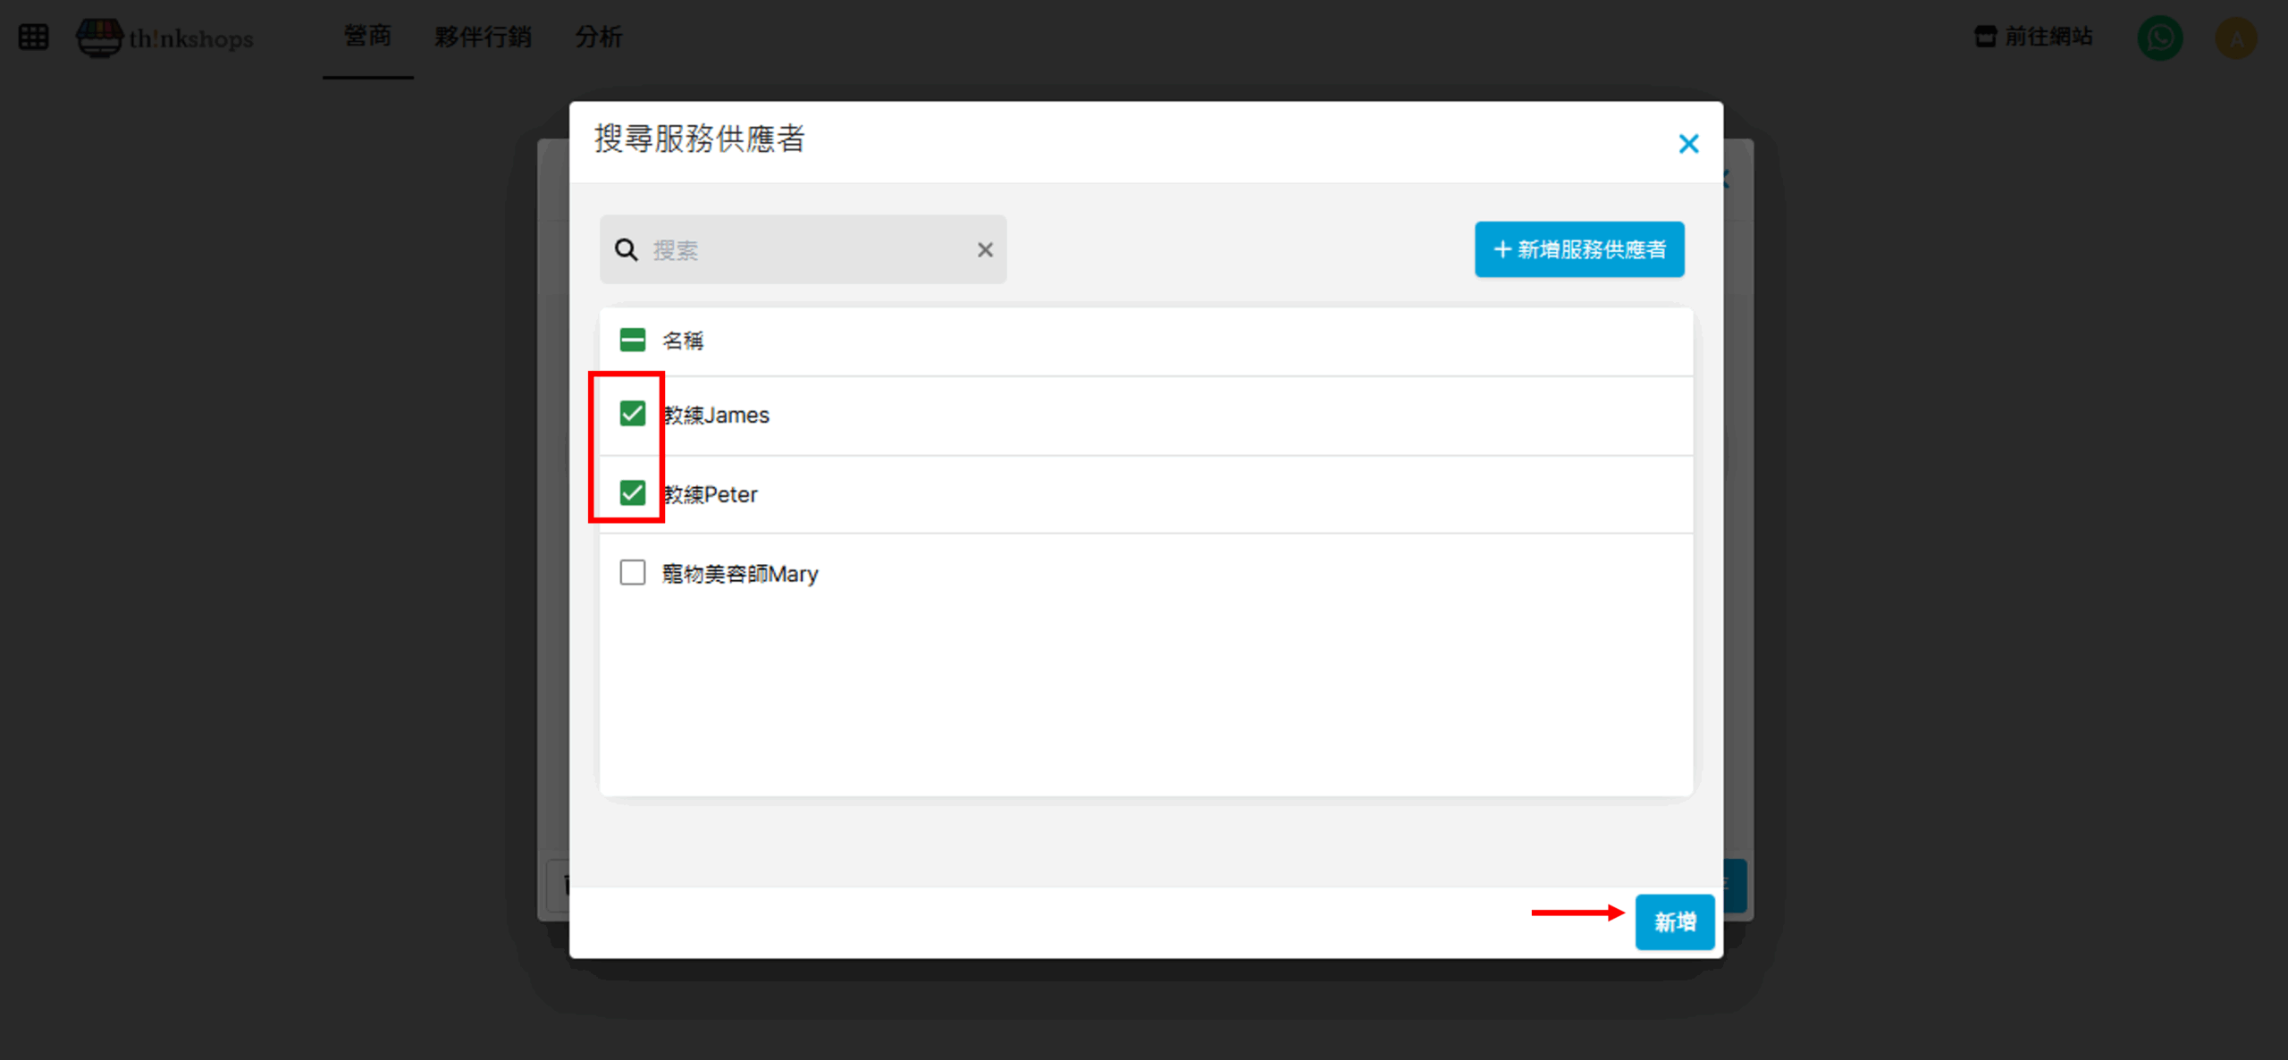Open the user avatar profile icon
This screenshot has height=1060, width=2288.
(2236, 38)
